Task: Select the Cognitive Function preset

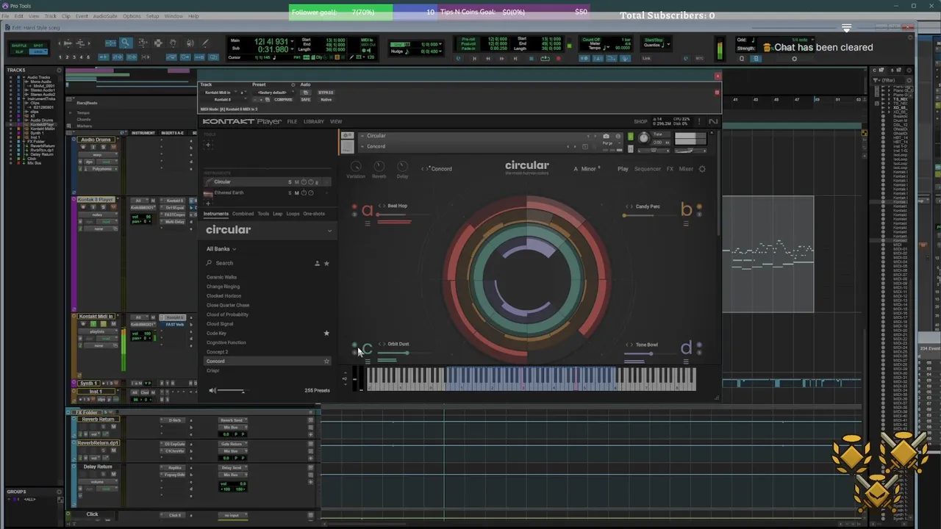Action: [226, 342]
